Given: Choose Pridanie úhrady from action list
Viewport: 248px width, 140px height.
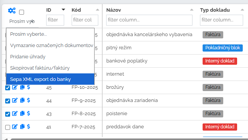Looking at the screenshot, I should point(50,56).
